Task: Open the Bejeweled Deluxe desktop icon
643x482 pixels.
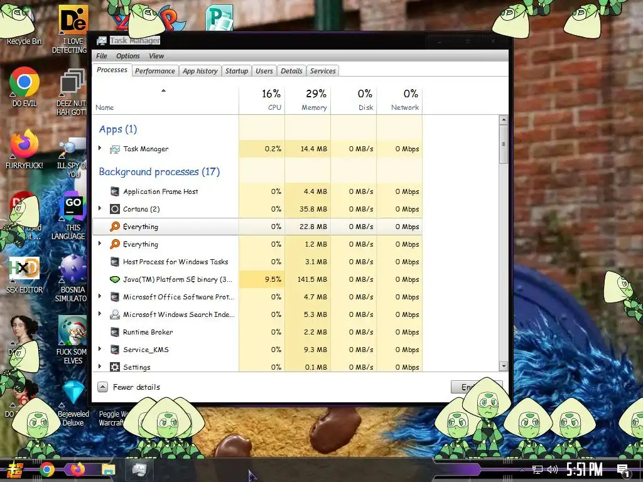Action: pos(74,392)
